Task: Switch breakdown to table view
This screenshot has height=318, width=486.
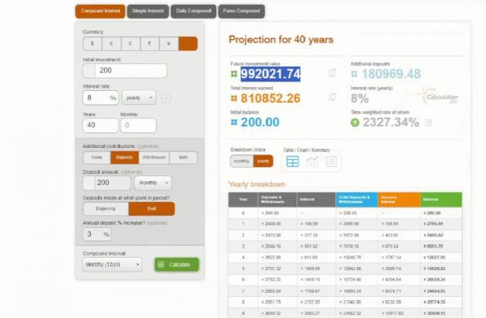Action: click(292, 161)
